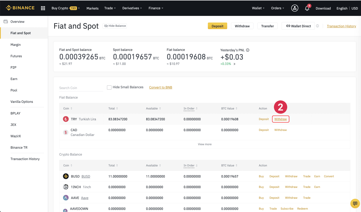This screenshot has height=212, width=361.
Task: Click Trade in the AAVE row
Action: [307, 198]
